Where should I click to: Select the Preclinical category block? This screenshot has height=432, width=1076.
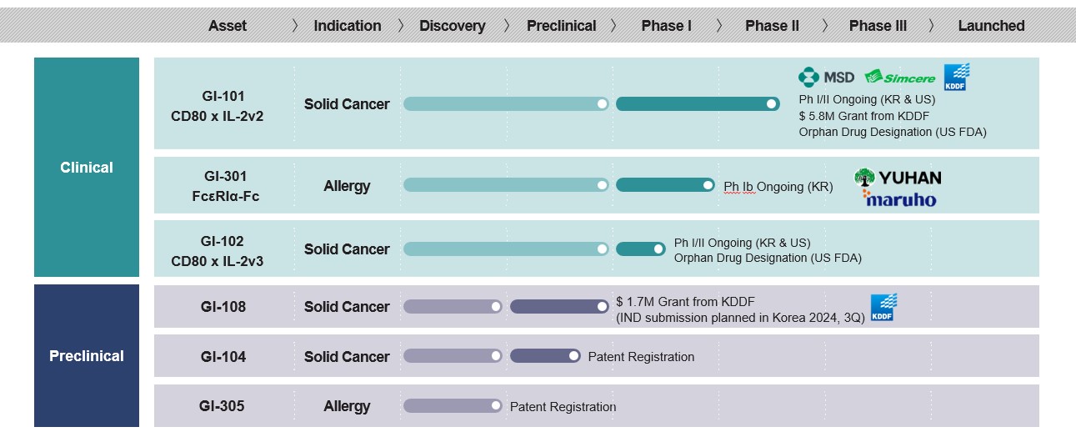[x=87, y=356]
